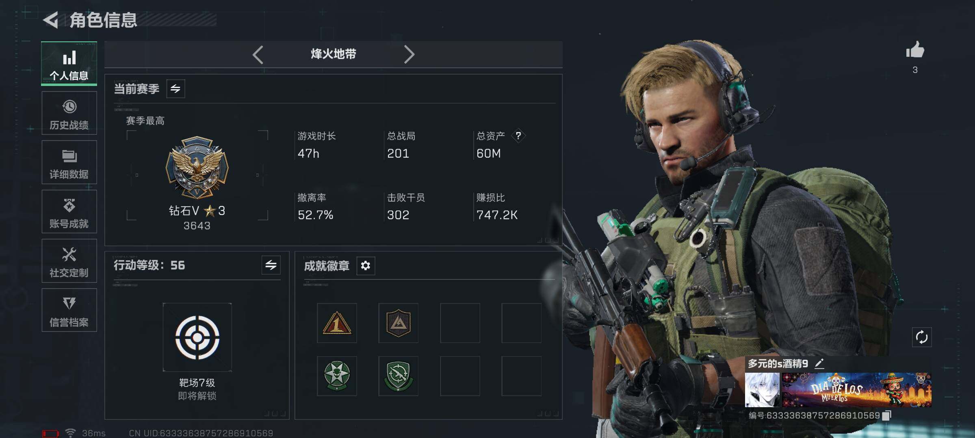Image resolution: width=975 pixels, height=438 pixels.
Task: Click the 靶场7级 target unlock tile
Action: (x=197, y=337)
